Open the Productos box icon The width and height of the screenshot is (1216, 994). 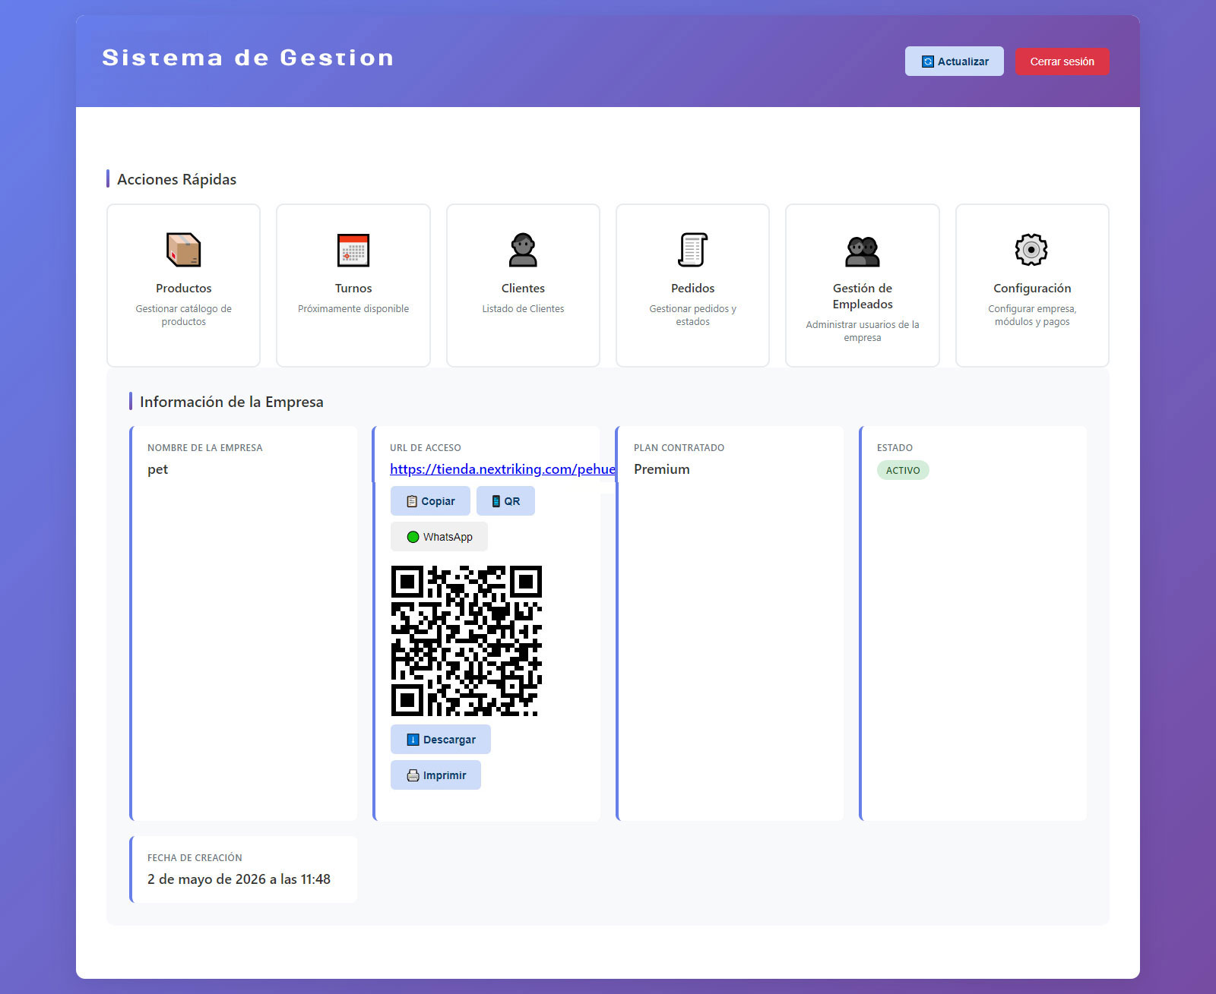click(x=183, y=250)
